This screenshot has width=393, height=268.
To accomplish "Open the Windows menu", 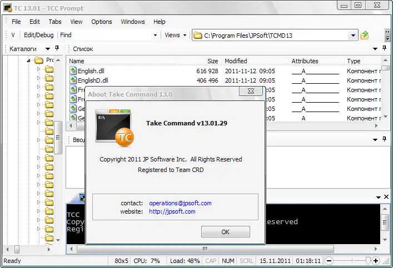I will [x=133, y=22].
